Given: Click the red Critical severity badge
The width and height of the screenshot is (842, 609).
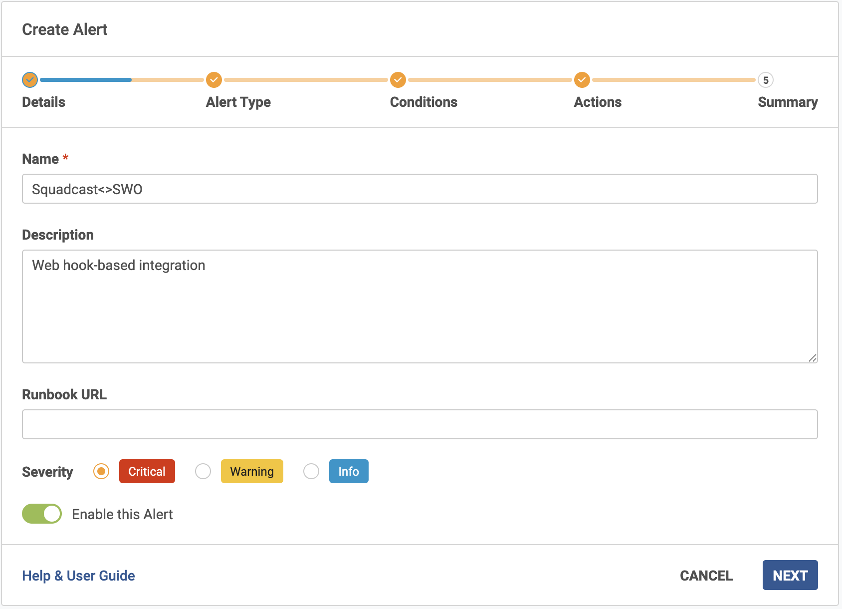Looking at the screenshot, I should 147,471.
